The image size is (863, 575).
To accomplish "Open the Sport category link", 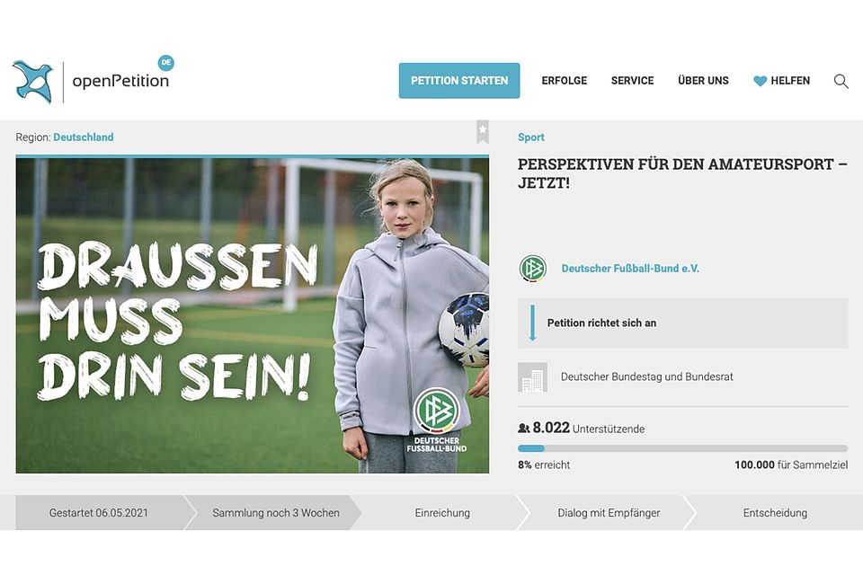I will (531, 137).
